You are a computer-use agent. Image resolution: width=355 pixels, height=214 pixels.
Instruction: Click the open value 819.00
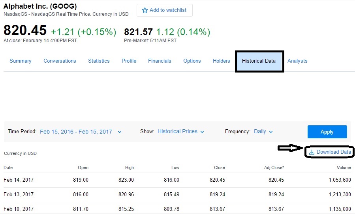81,180
